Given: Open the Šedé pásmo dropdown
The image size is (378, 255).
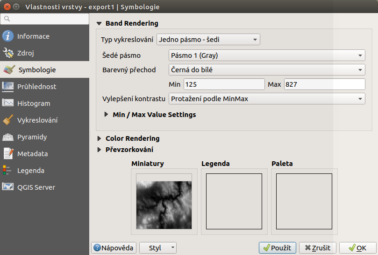Looking at the screenshot, I should tap(267, 55).
